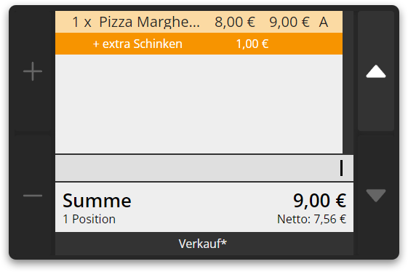
Task: Click the Netto: 7,56 € amount
Action: (311, 219)
